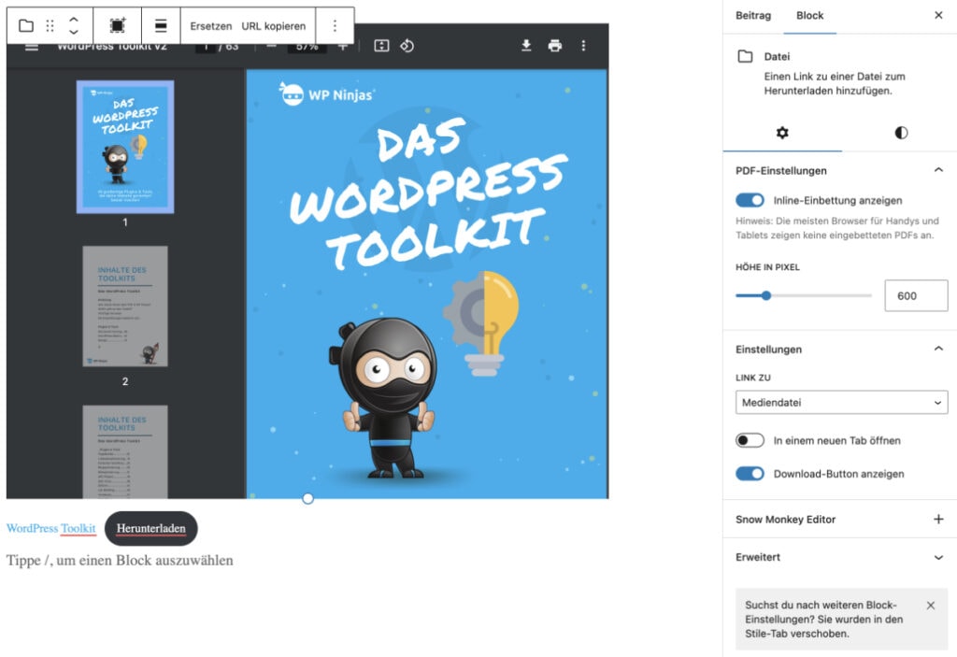Open the Link zu dropdown
The image size is (957, 657).
point(840,402)
